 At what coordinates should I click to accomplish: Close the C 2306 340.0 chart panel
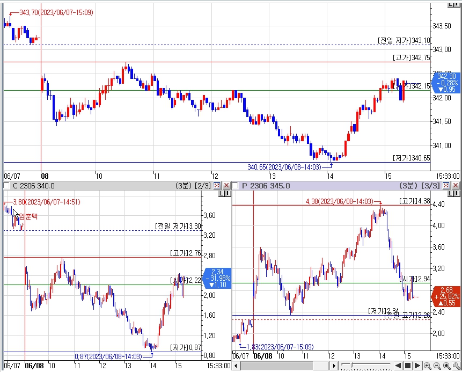pyautogui.click(x=226, y=186)
